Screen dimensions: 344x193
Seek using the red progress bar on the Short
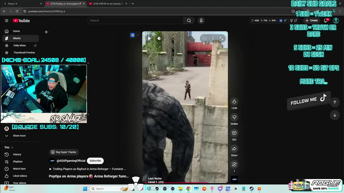click(x=185, y=183)
